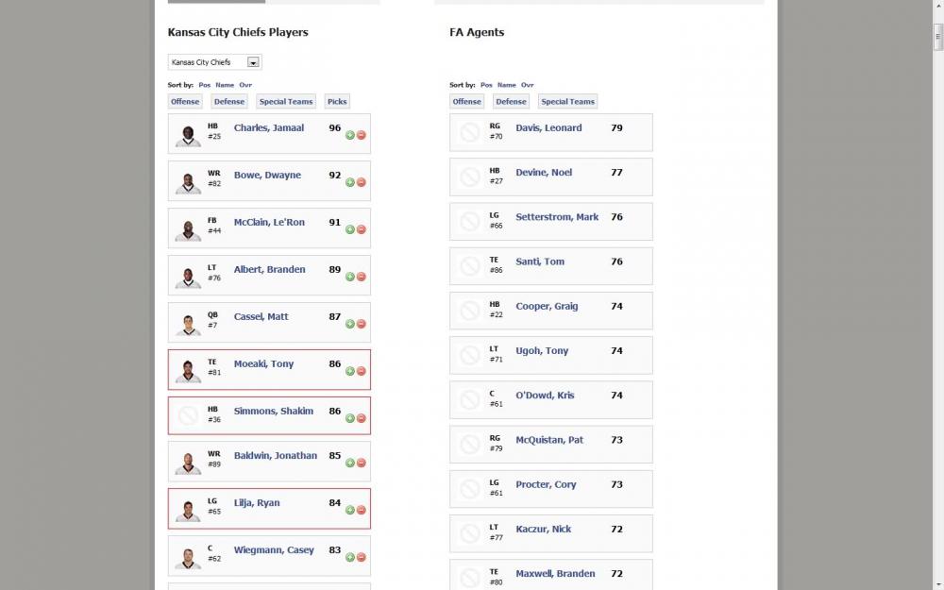The width and height of the screenshot is (944, 590).
Task: Click red minus icon for Dwayne Bowe
Action: 362,182
